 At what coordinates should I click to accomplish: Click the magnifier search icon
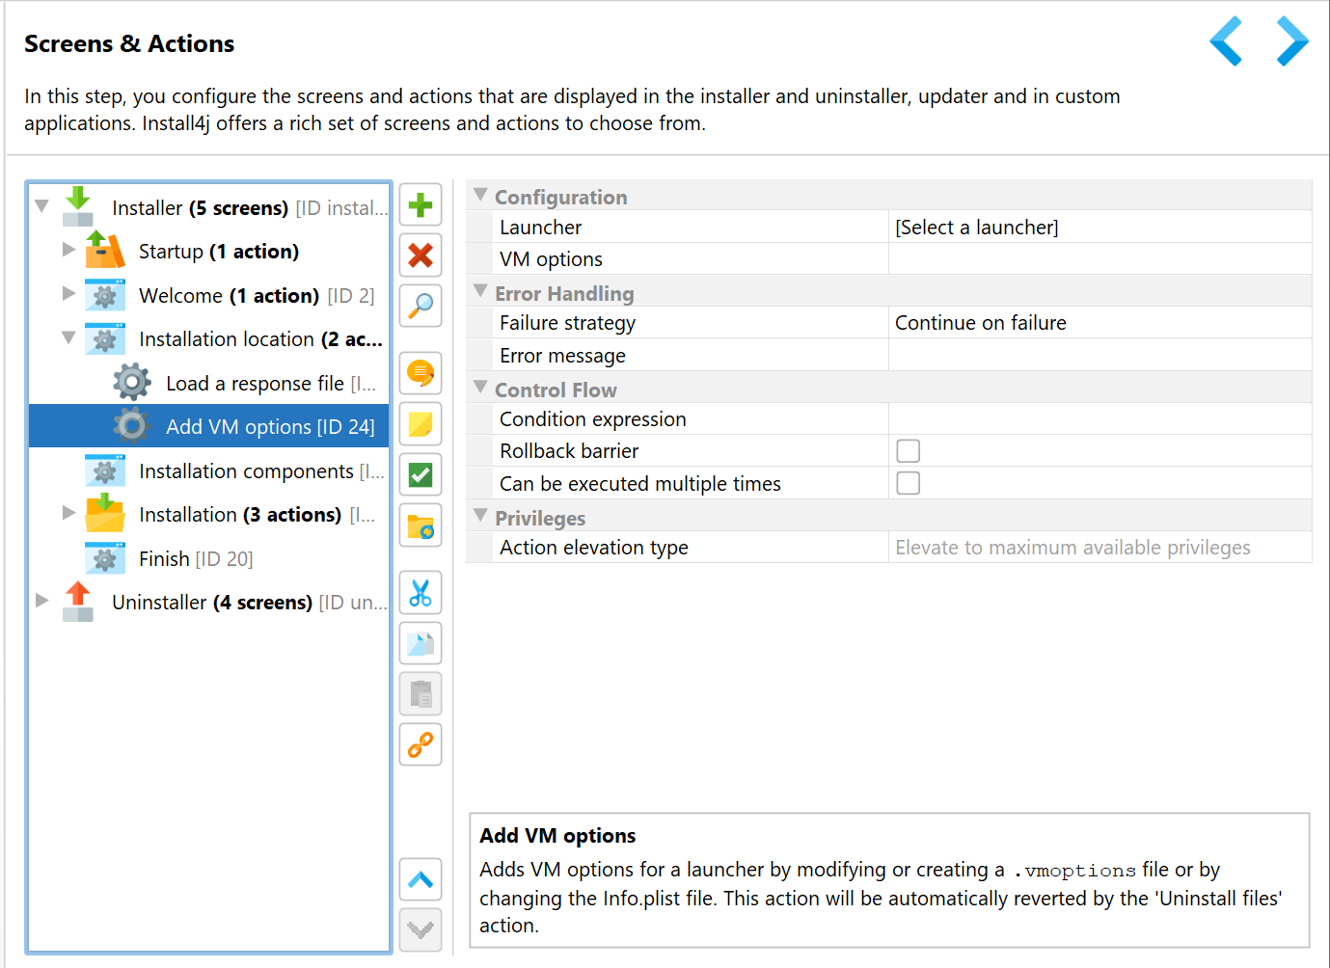421,306
